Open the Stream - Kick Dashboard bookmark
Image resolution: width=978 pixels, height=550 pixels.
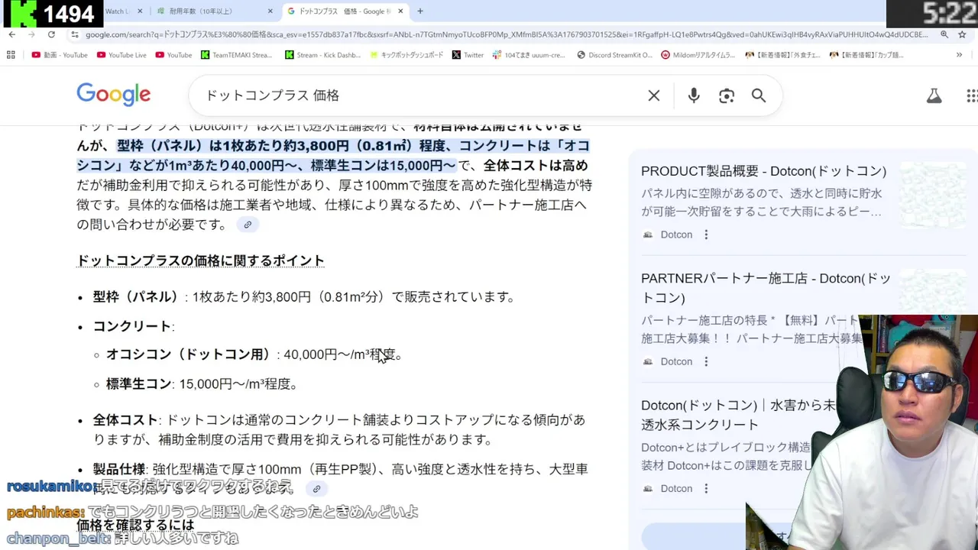(322, 55)
